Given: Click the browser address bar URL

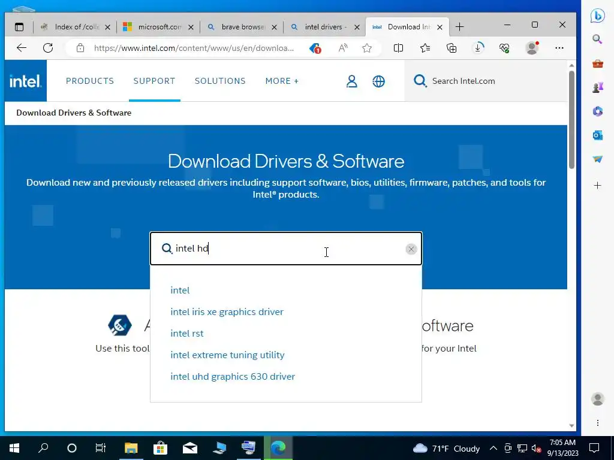Looking at the screenshot, I should pyautogui.click(x=194, y=48).
